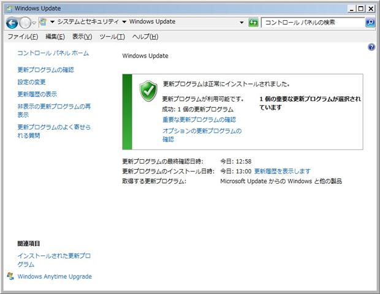
Task: Click 非表示の更新プログラムの再表示 link
Action: point(54,110)
